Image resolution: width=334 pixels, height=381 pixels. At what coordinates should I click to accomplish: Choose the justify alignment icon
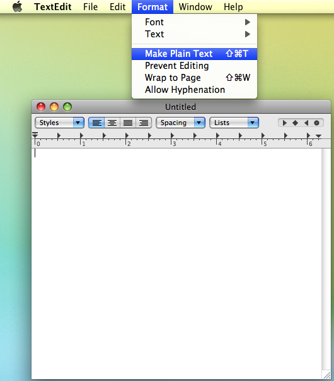pos(128,123)
